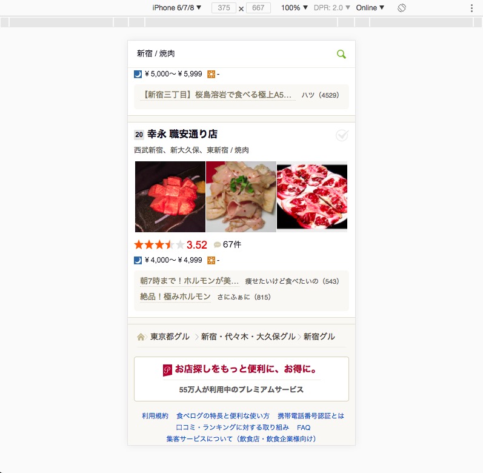Click the 3.52 rating score
This screenshot has width=483, height=473.
coord(197,245)
